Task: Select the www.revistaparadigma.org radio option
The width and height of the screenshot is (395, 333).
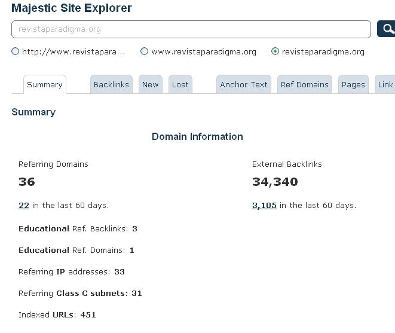Action: [144, 51]
